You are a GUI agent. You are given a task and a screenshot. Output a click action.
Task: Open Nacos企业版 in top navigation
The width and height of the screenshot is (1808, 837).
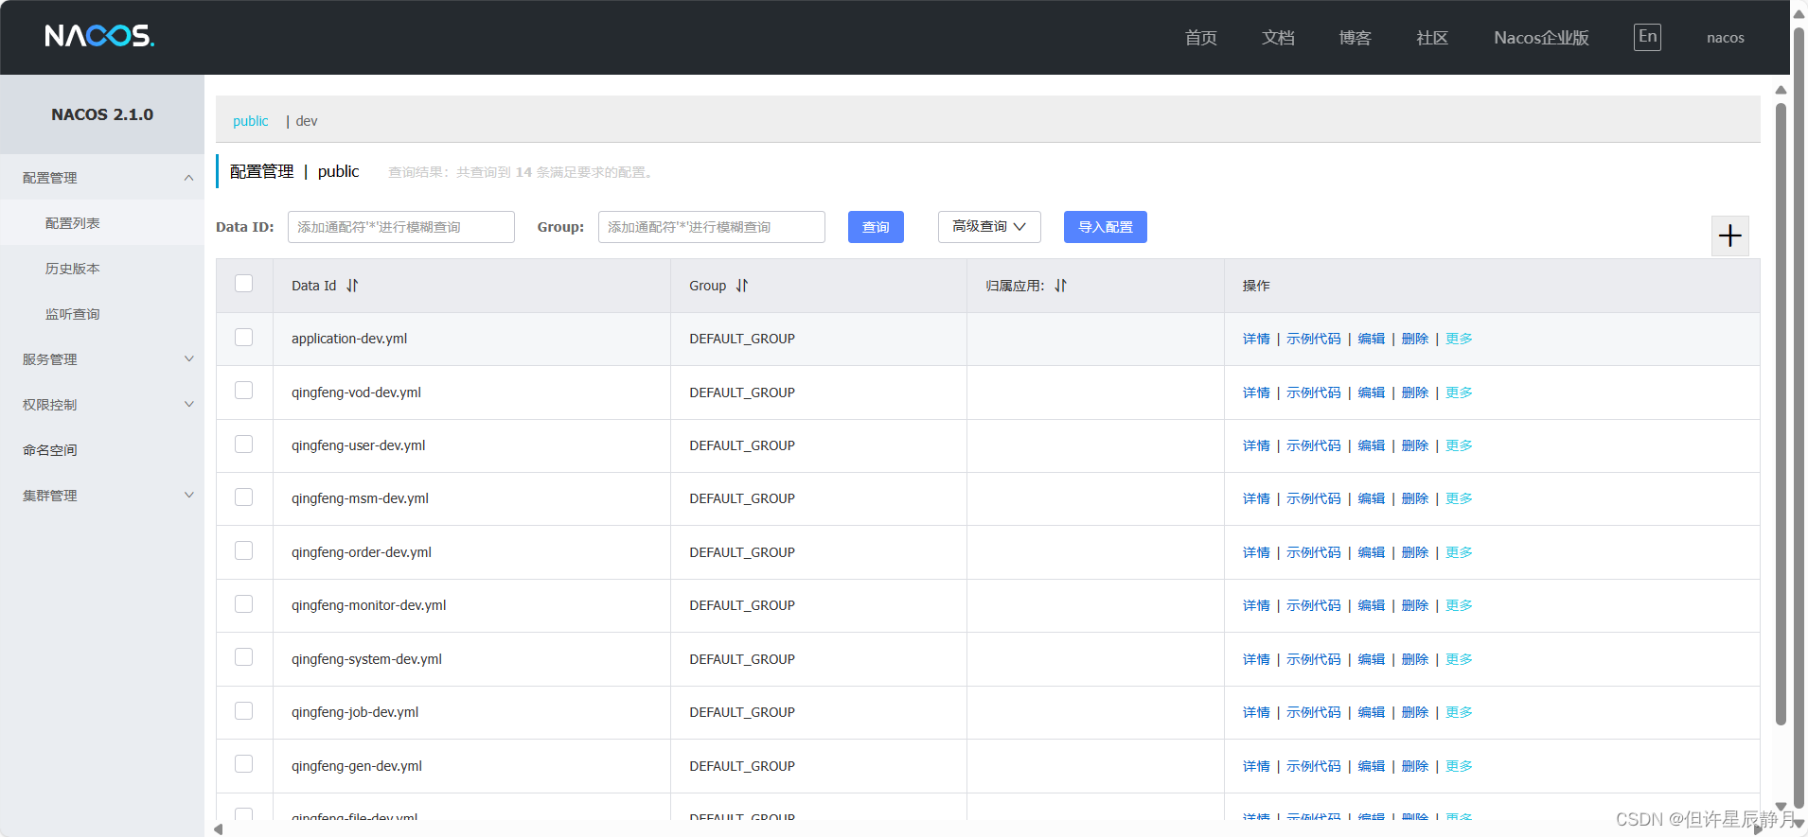coord(1541,38)
